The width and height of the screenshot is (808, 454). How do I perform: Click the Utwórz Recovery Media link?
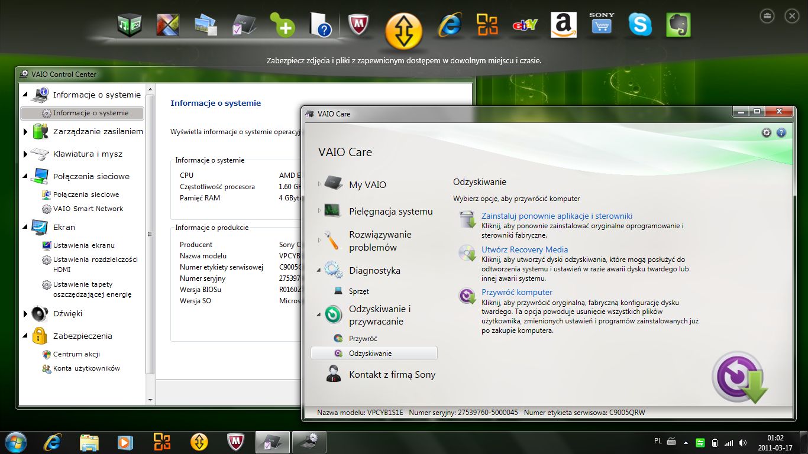pyautogui.click(x=524, y=250)
